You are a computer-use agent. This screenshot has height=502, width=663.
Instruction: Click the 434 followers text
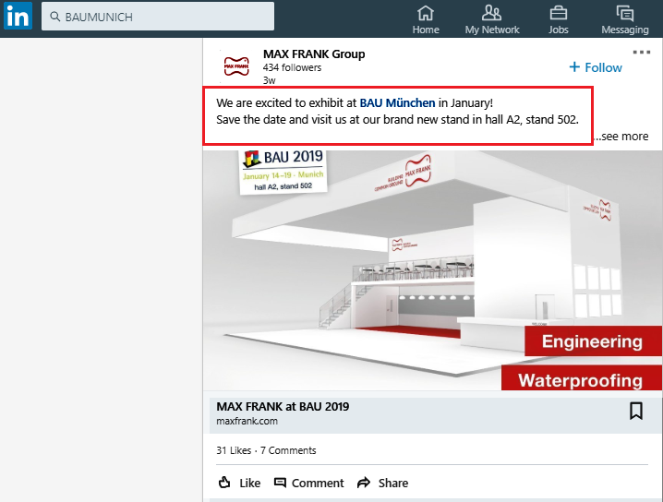pos(292,67)
